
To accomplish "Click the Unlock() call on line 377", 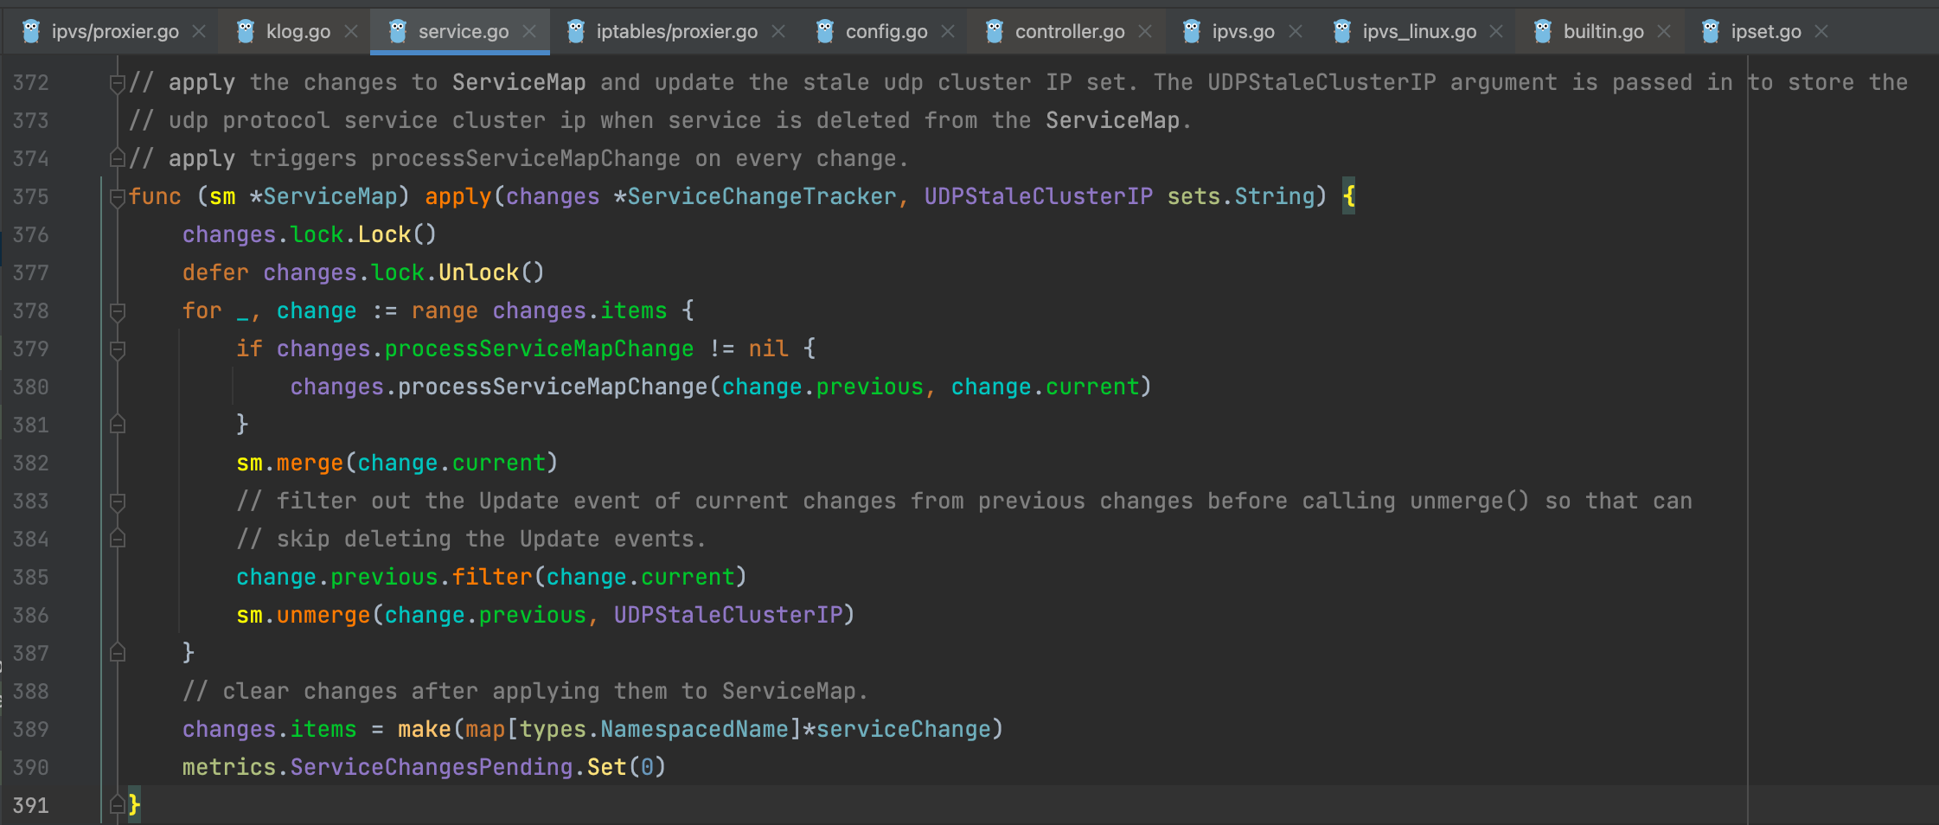I will (x=491, y=273).
